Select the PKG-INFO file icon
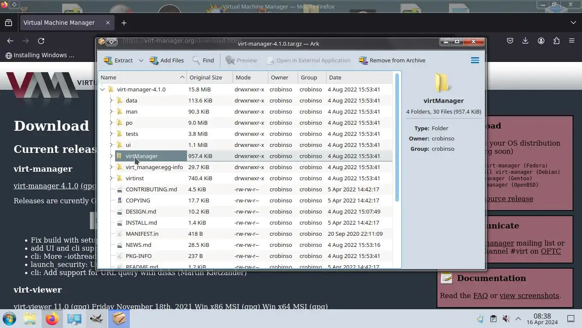This screenshot has height=328, width=582. pyautogui.click(x=119, y=256)
